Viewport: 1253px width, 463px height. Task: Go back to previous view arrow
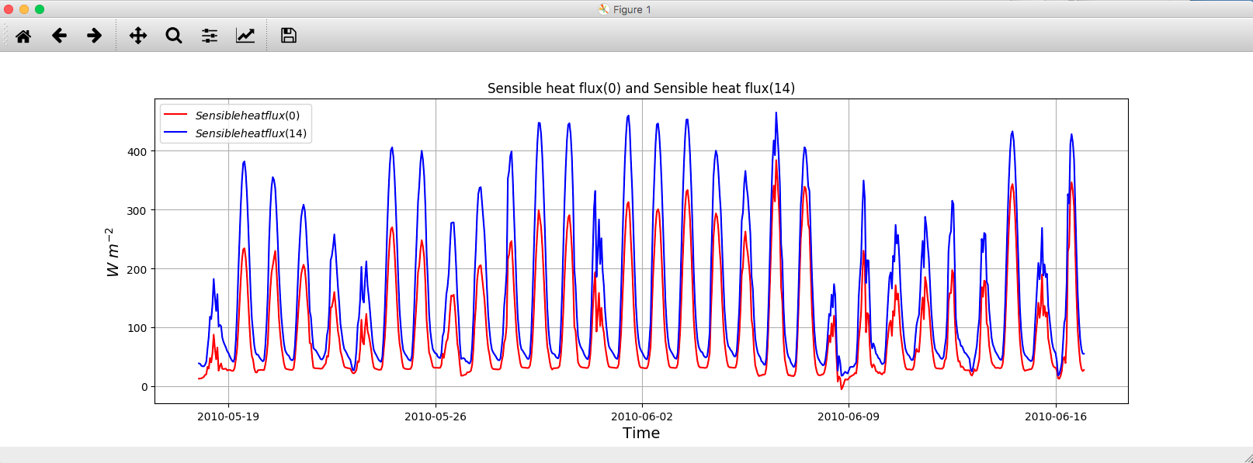59,36
